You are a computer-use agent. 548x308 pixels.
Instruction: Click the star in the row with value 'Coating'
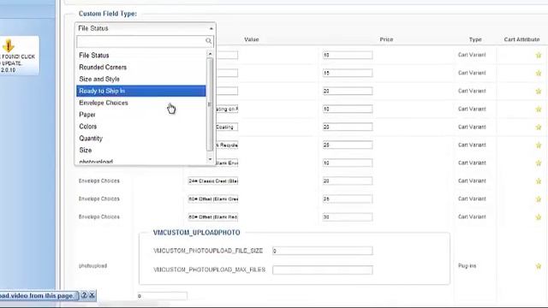(x=539, y=127)
